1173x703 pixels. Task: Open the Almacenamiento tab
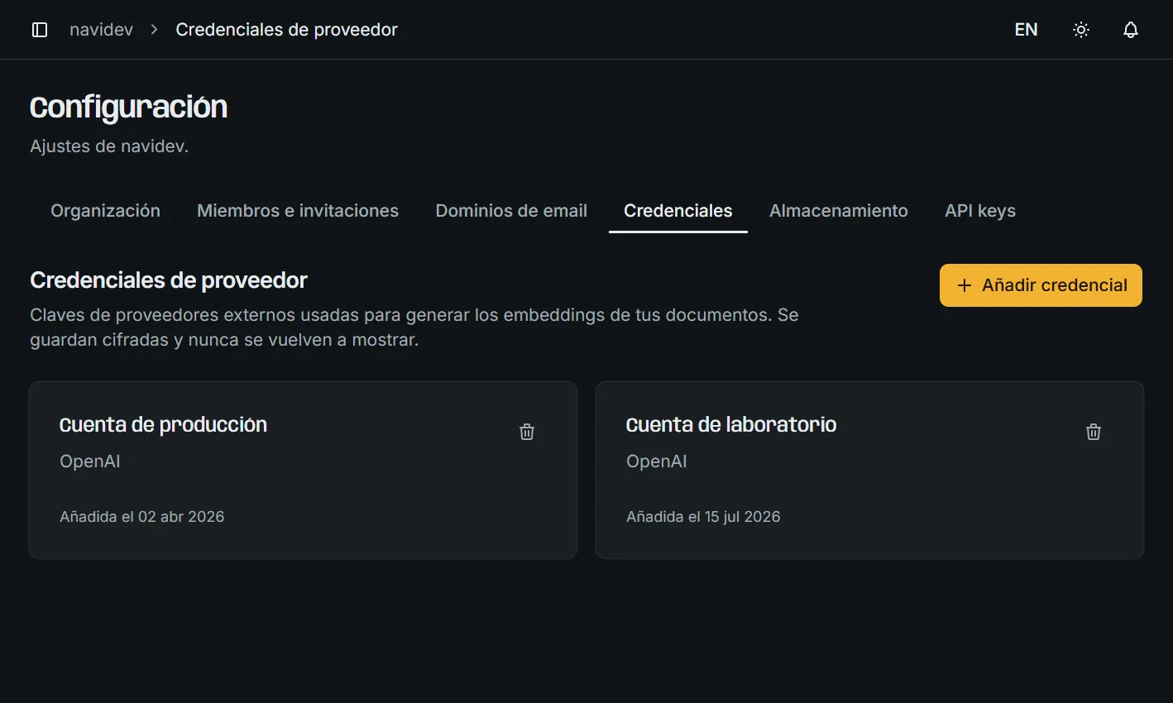pos(838,211)
